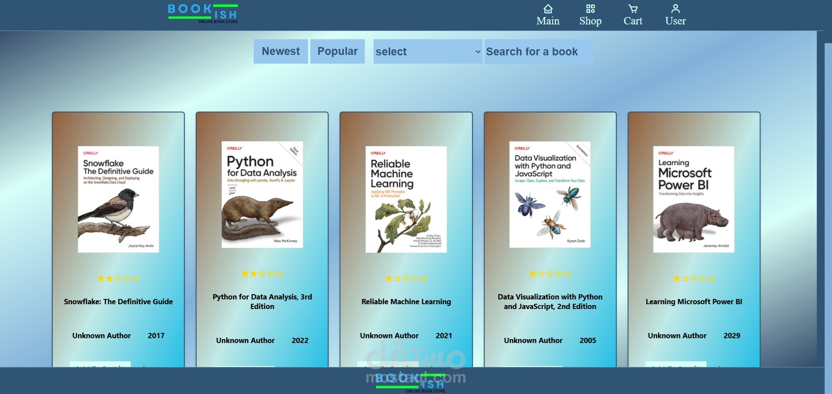Open Snowflake: The Definitive Guide cover
Image resolution: width=832 pixels, height=394 pixels.
[x=119, y=199]
